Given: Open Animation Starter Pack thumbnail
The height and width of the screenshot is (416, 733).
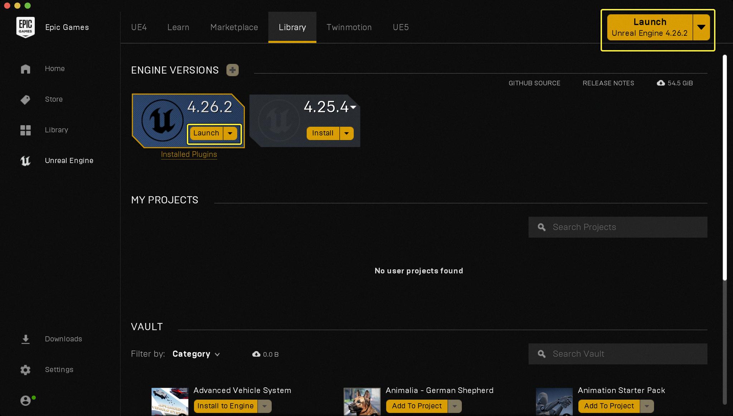Looking at the screenshot, I should point(554,402).
